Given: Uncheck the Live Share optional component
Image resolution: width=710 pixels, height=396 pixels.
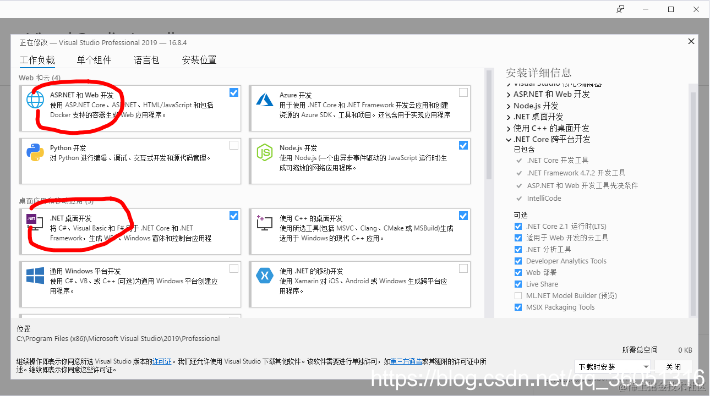Looking at the screenshot, I should pos(518,284).
